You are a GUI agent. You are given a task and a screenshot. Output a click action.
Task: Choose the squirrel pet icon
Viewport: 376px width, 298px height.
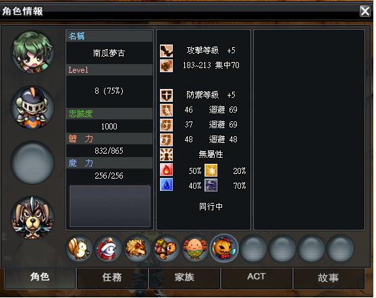click(79, 248)
